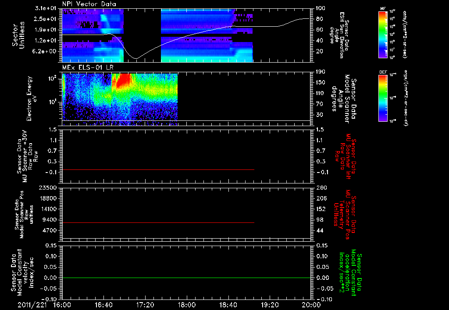Select the red MU Scanner +30V trace line
Image resolution: width=449 pixels, height=310 pixels.
pos(158,169)
